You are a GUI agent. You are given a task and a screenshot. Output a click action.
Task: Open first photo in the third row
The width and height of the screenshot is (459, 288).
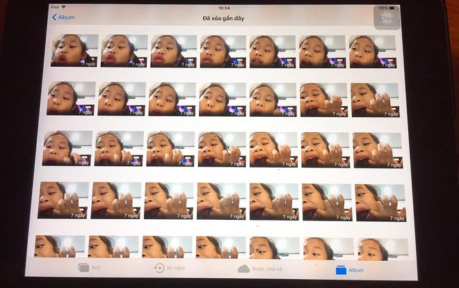point(67,148)
